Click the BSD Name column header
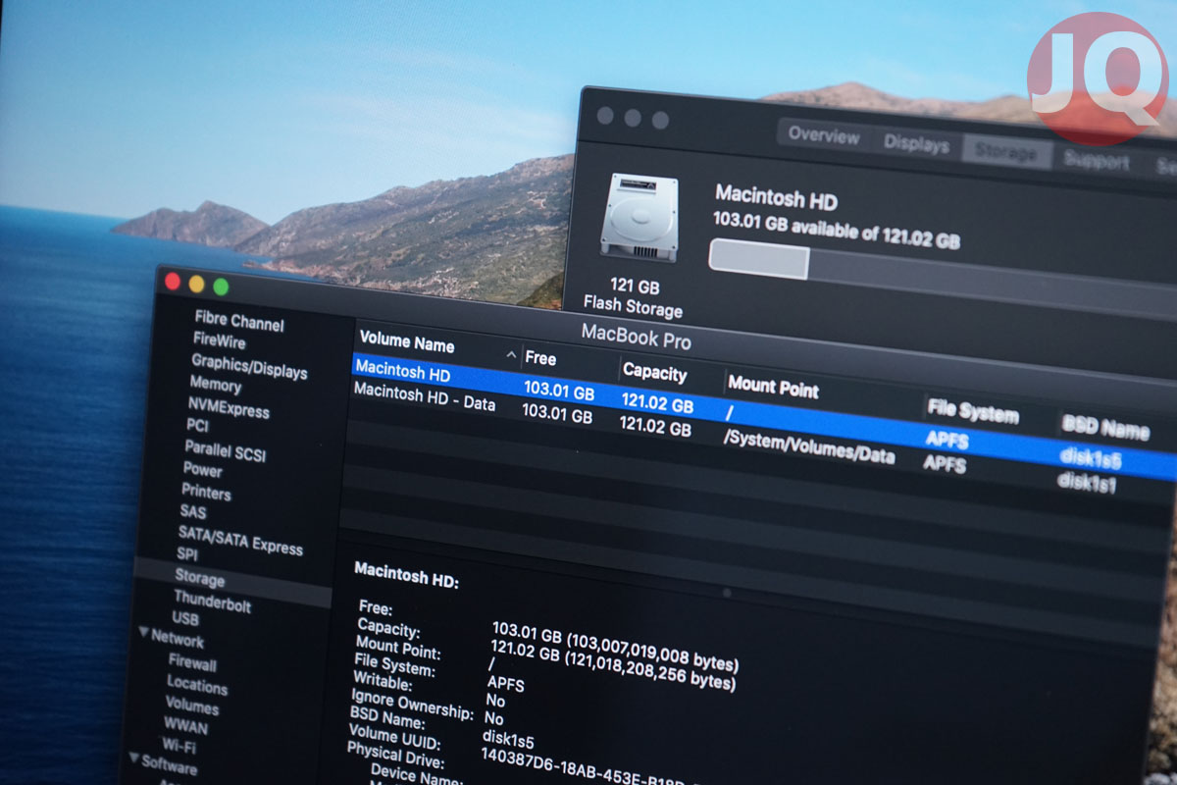Image resolution: width=1177 pixels, height=785 pixels. click(1105, 427)
